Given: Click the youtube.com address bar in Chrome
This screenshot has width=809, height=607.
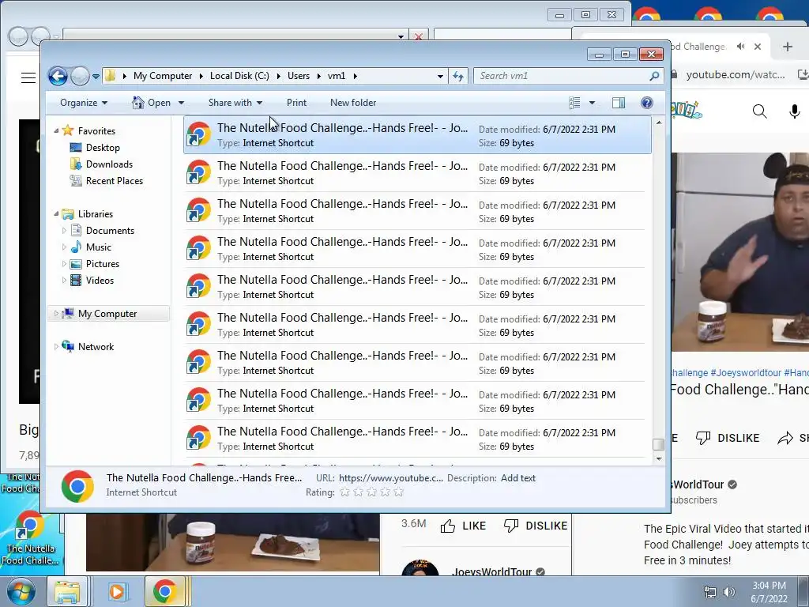Looking at the screenshot, I should 735,75.
